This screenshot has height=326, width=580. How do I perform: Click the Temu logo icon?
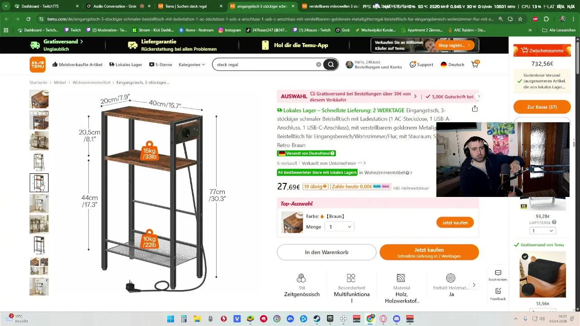tap(38, 64)
